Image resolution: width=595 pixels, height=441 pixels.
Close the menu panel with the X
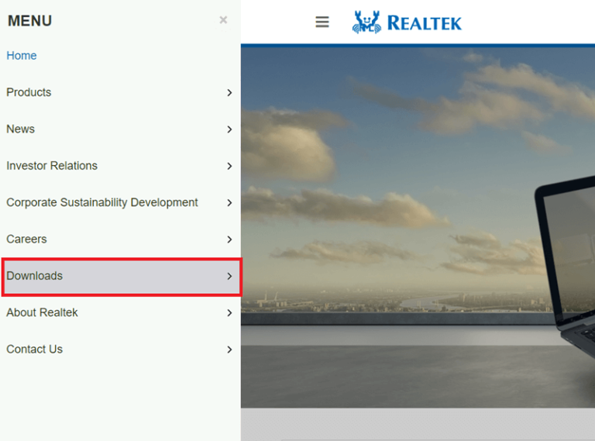tap(223, 20)
